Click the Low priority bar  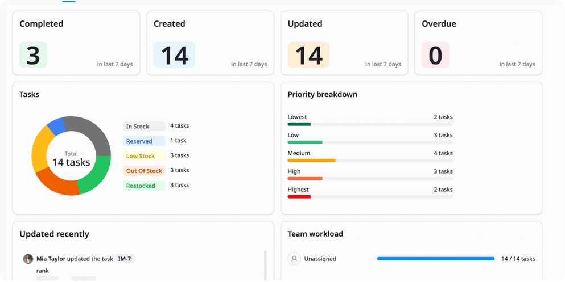[370, 142]
